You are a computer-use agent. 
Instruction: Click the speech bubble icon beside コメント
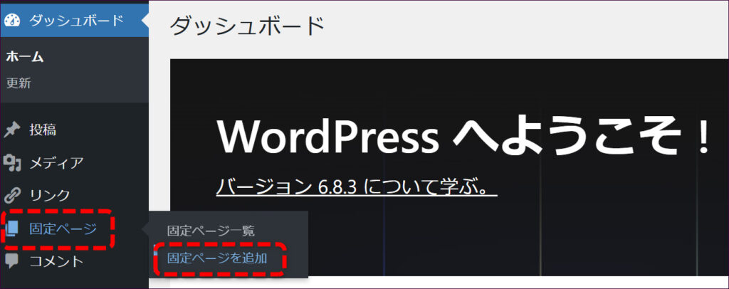tap(12, 261)
